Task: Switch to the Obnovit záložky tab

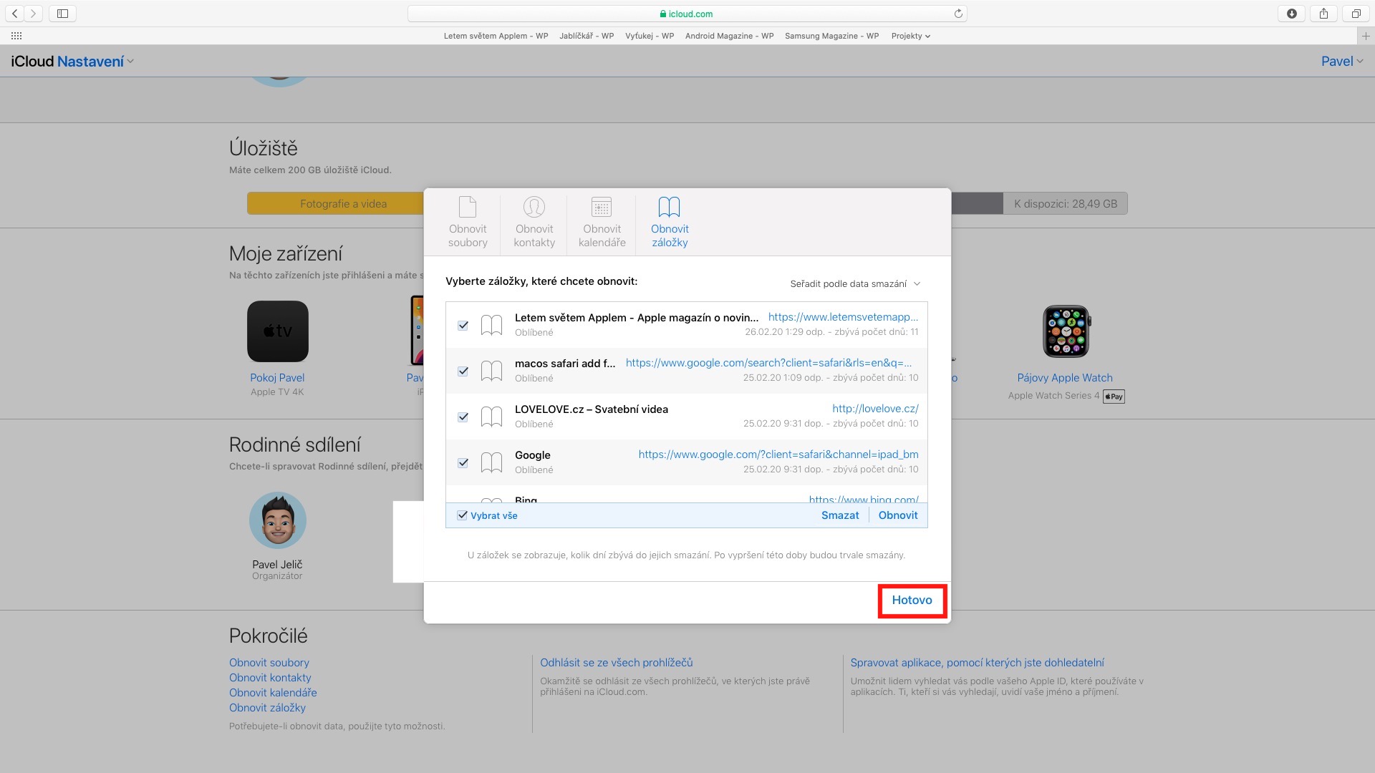Action: tap(670, 222)
